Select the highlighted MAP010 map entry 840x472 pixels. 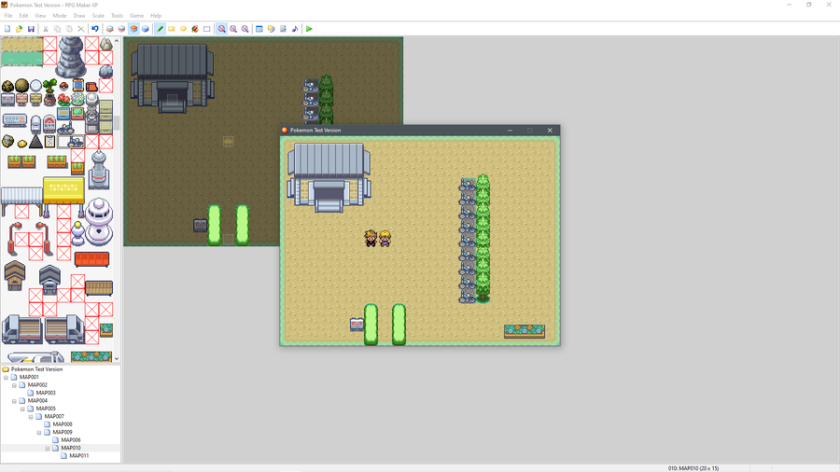point(71,448)
